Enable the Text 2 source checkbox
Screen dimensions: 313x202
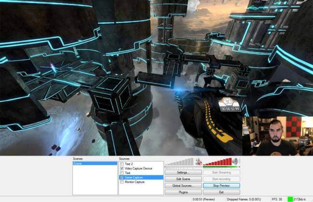click(x=122, y=164)
